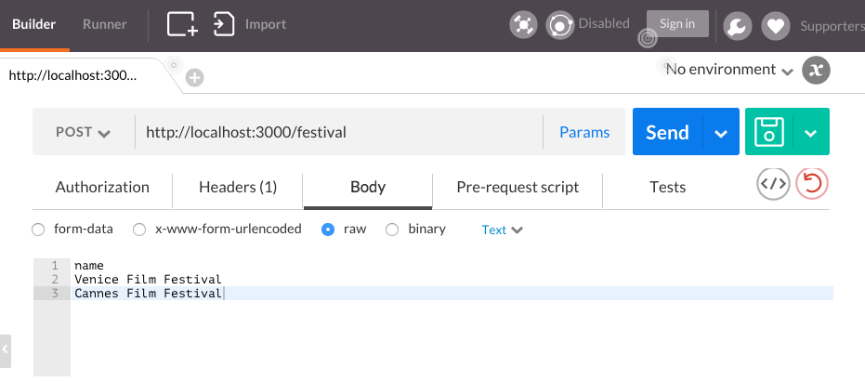Expand the No environment selector
865x381 pixels.
730,70
